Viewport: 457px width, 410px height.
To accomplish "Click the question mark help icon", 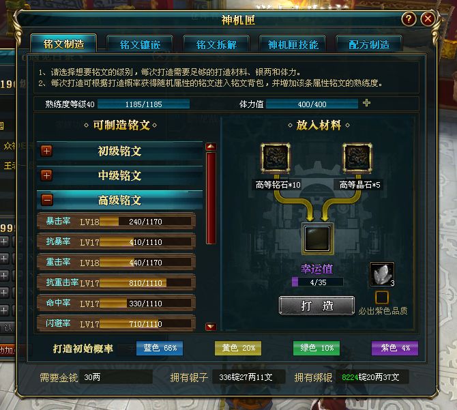I will click(409, 20).
